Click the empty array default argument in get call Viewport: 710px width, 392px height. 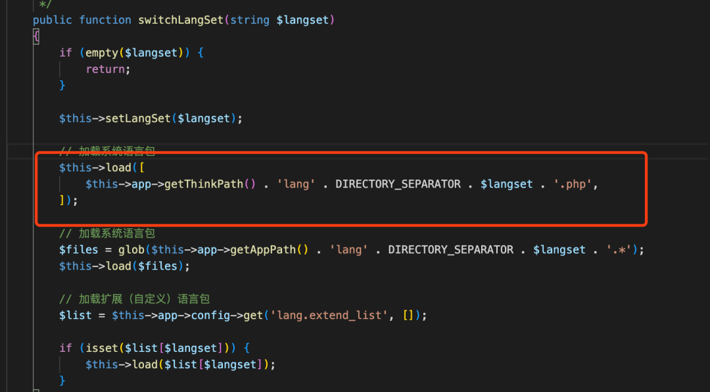coord(408,315)
